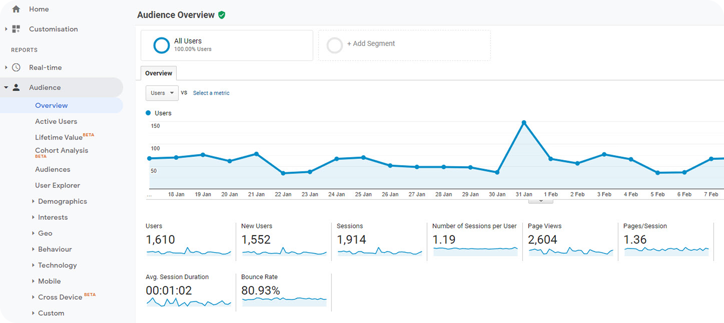Image resolution: width=724 pixels, height=323 pixels.
Task: Click the chart collapse handle below timeline
Action: [541, 201]
